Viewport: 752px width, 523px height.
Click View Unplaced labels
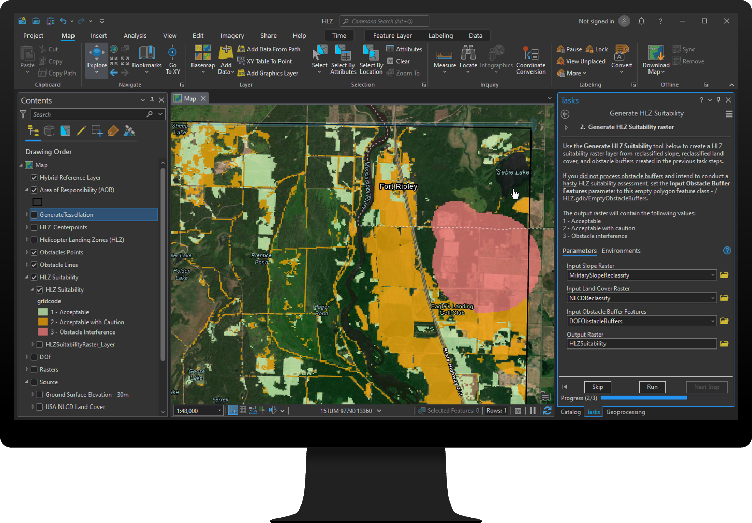point(581,61)
